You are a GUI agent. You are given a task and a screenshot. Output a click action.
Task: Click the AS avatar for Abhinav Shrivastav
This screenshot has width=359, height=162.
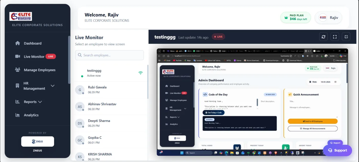point(80,106)
